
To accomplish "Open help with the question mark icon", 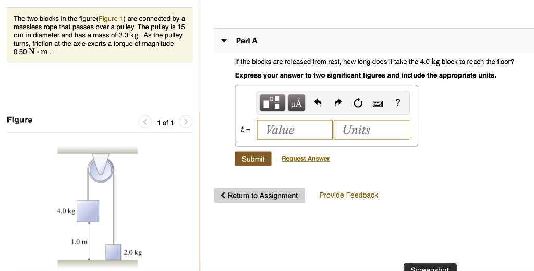I will [398, 102].
